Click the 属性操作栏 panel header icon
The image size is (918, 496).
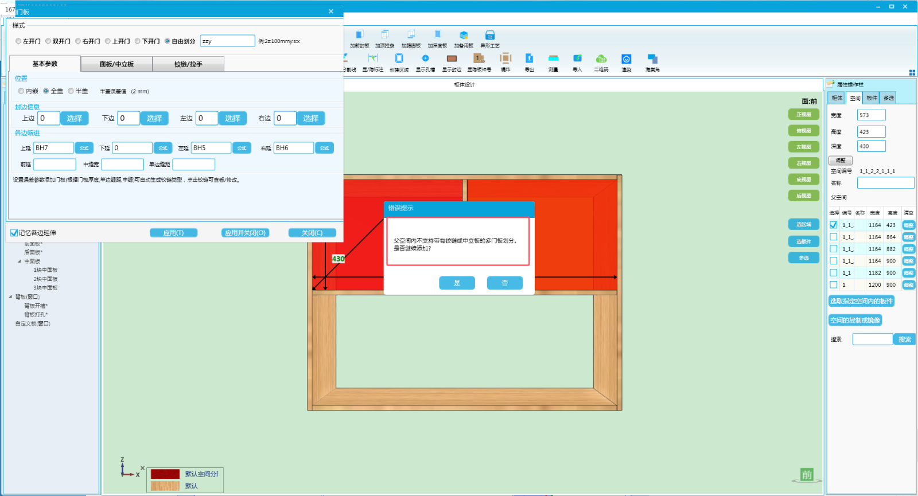831,84
